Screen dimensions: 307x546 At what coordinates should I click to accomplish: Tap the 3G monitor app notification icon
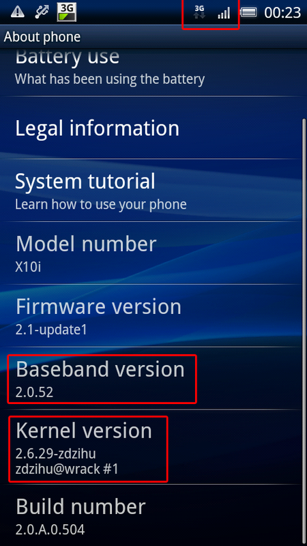(x=66, y=12)
